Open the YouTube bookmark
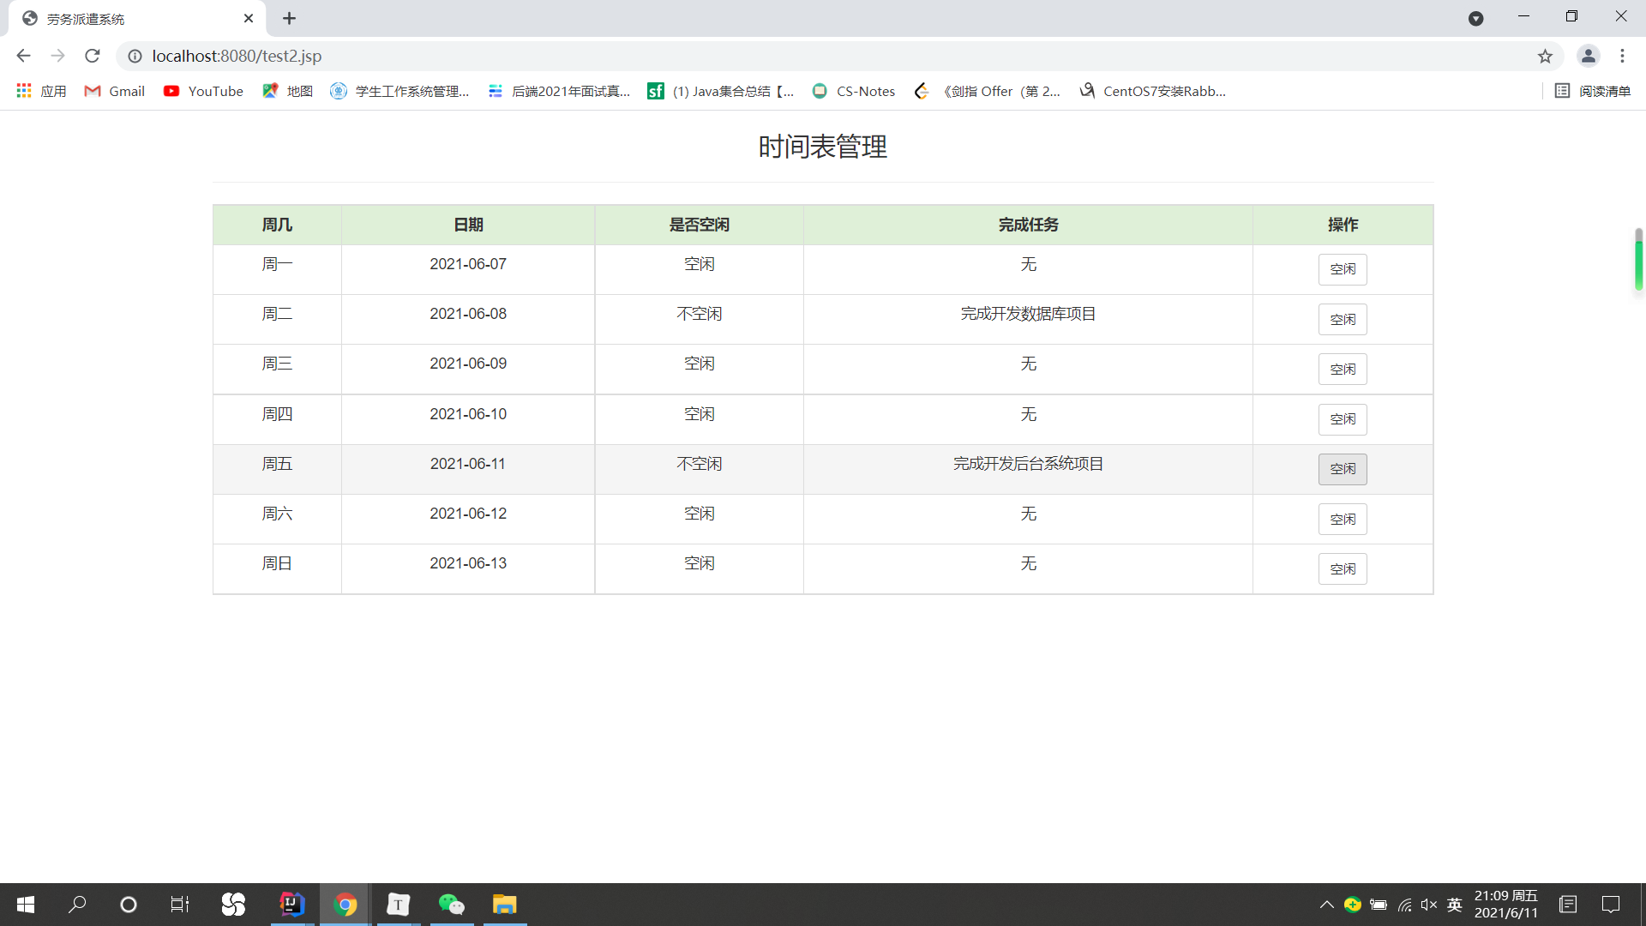The width and height of the screenshot is (1646, 926). click(204, 91)
